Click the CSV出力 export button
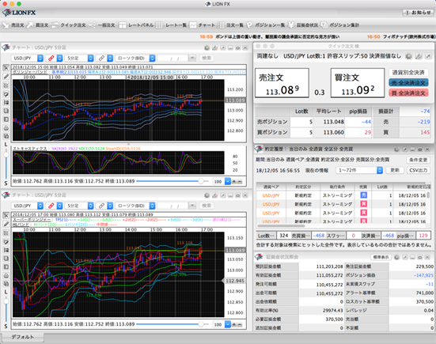 point(419,170)
